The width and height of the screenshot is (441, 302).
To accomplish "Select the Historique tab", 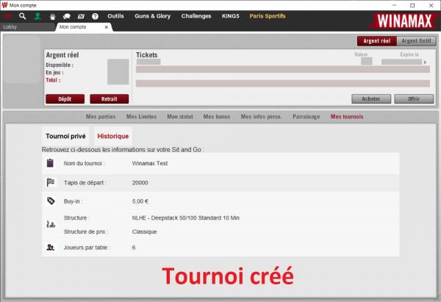I will (x=112, y=136).
